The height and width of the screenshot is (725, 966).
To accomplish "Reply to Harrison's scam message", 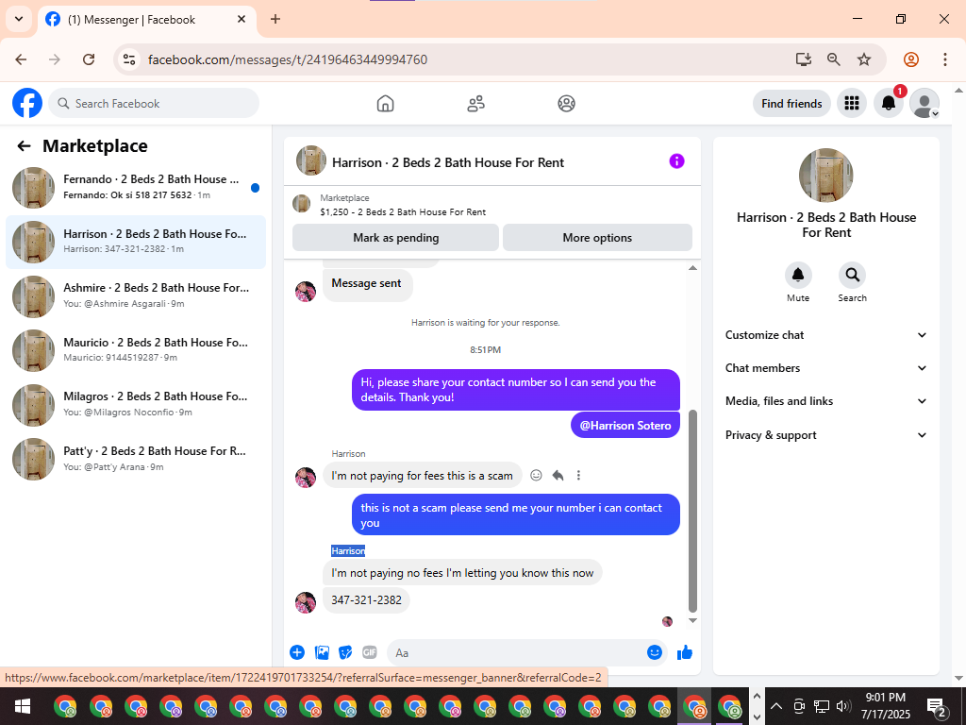I will (x=558, y=476).
